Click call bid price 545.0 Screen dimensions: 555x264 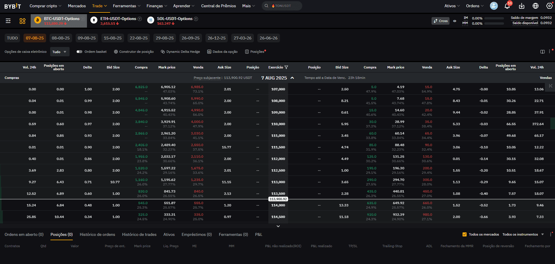point(143,203)
